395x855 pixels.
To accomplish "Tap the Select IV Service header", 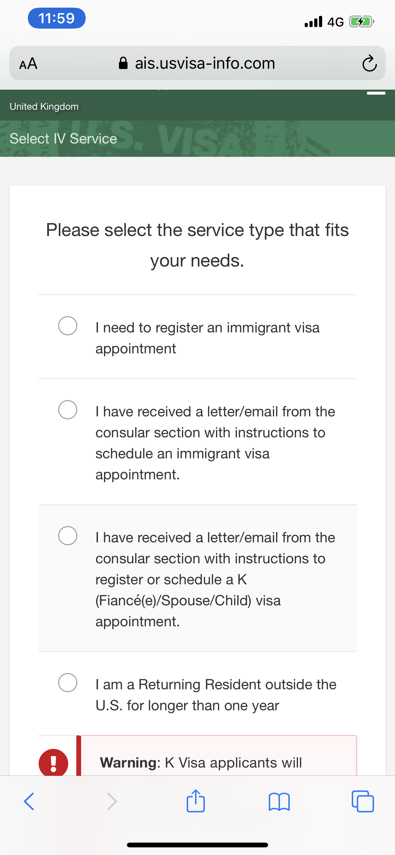I will [63, 138].
